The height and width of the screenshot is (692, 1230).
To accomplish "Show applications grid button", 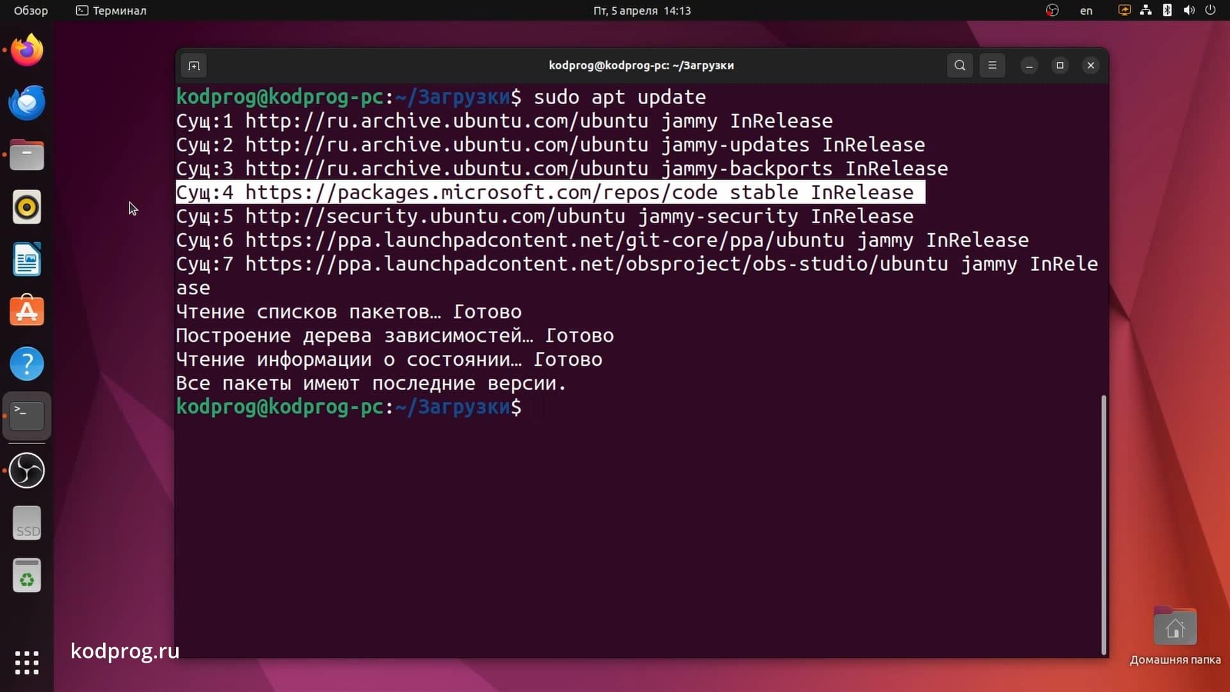I will pyautogui.click(x=27, y=663).
